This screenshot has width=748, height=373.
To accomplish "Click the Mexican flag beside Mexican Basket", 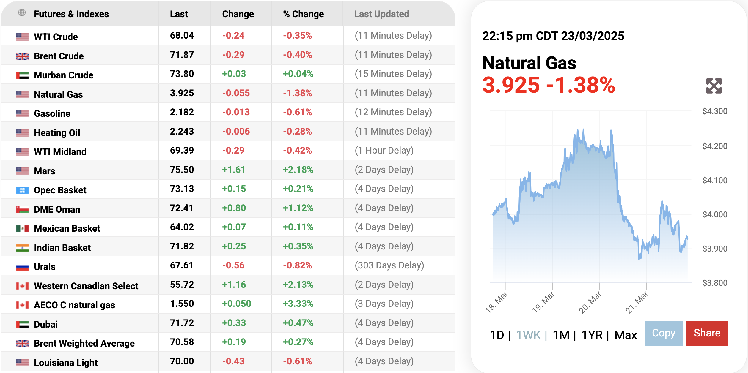I will coord(22,228).
